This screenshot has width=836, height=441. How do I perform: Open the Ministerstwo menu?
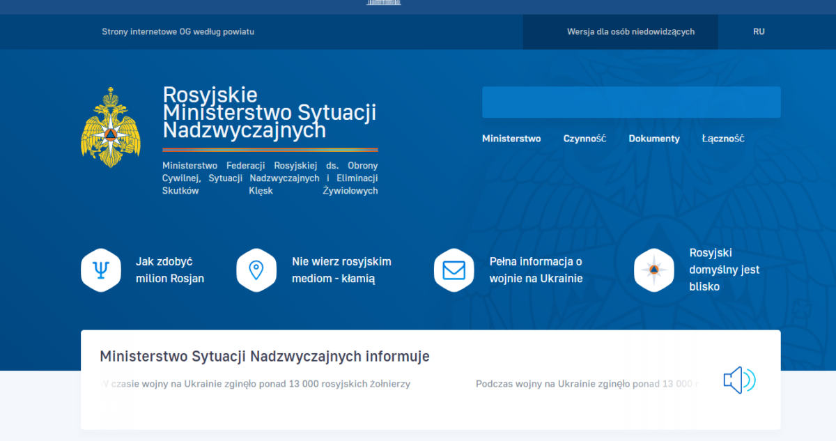tap(511, 139)
